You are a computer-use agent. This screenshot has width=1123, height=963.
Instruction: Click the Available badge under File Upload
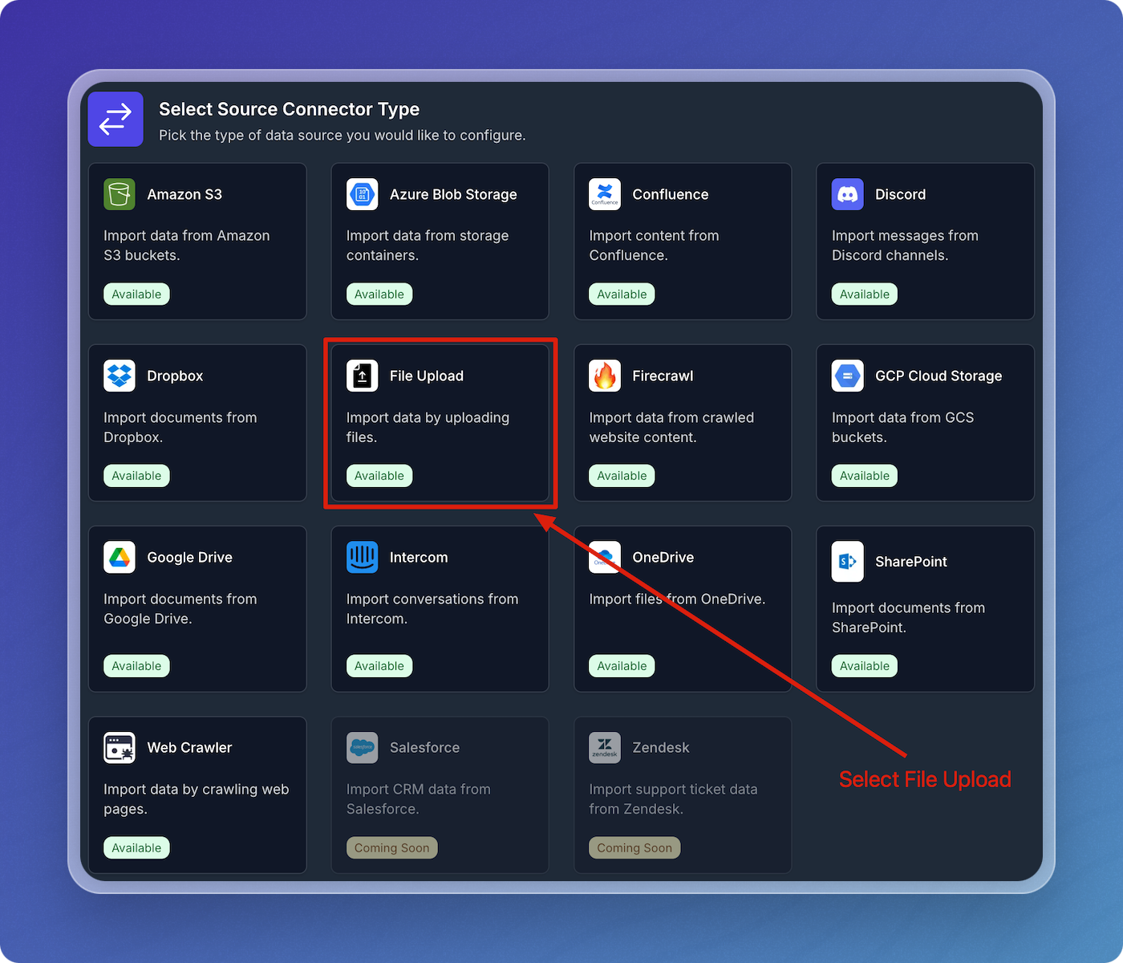379,476
